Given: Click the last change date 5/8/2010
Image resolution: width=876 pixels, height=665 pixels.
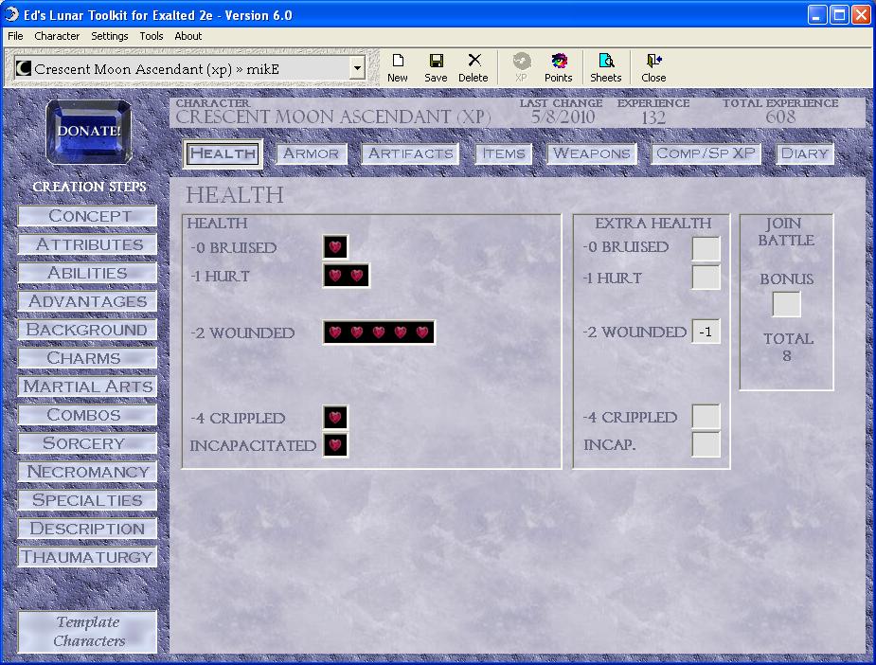Looking at the screenshot, I should coord(563,117).
